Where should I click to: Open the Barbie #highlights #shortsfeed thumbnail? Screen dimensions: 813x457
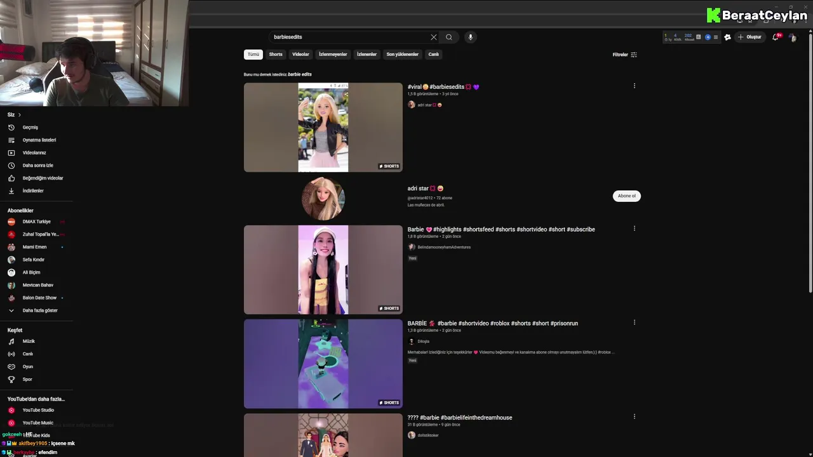click(x=323, y=270)
